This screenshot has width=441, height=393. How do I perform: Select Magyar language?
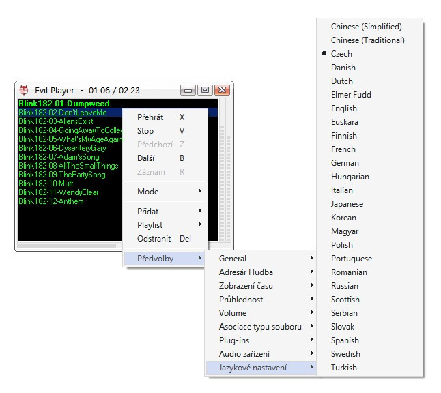[370, 231]
